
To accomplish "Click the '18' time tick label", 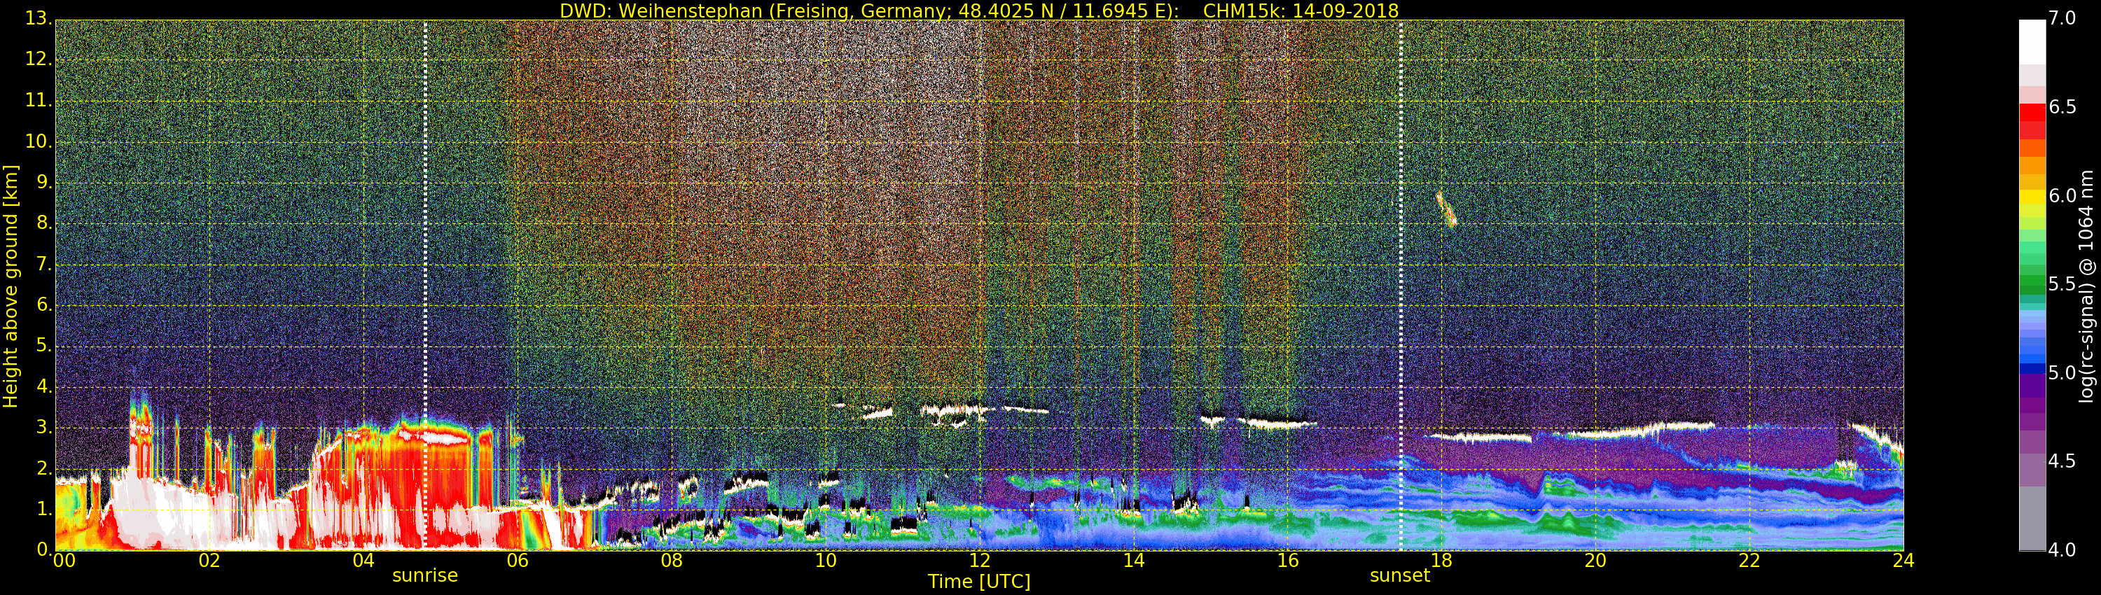I will [1441, 561].
